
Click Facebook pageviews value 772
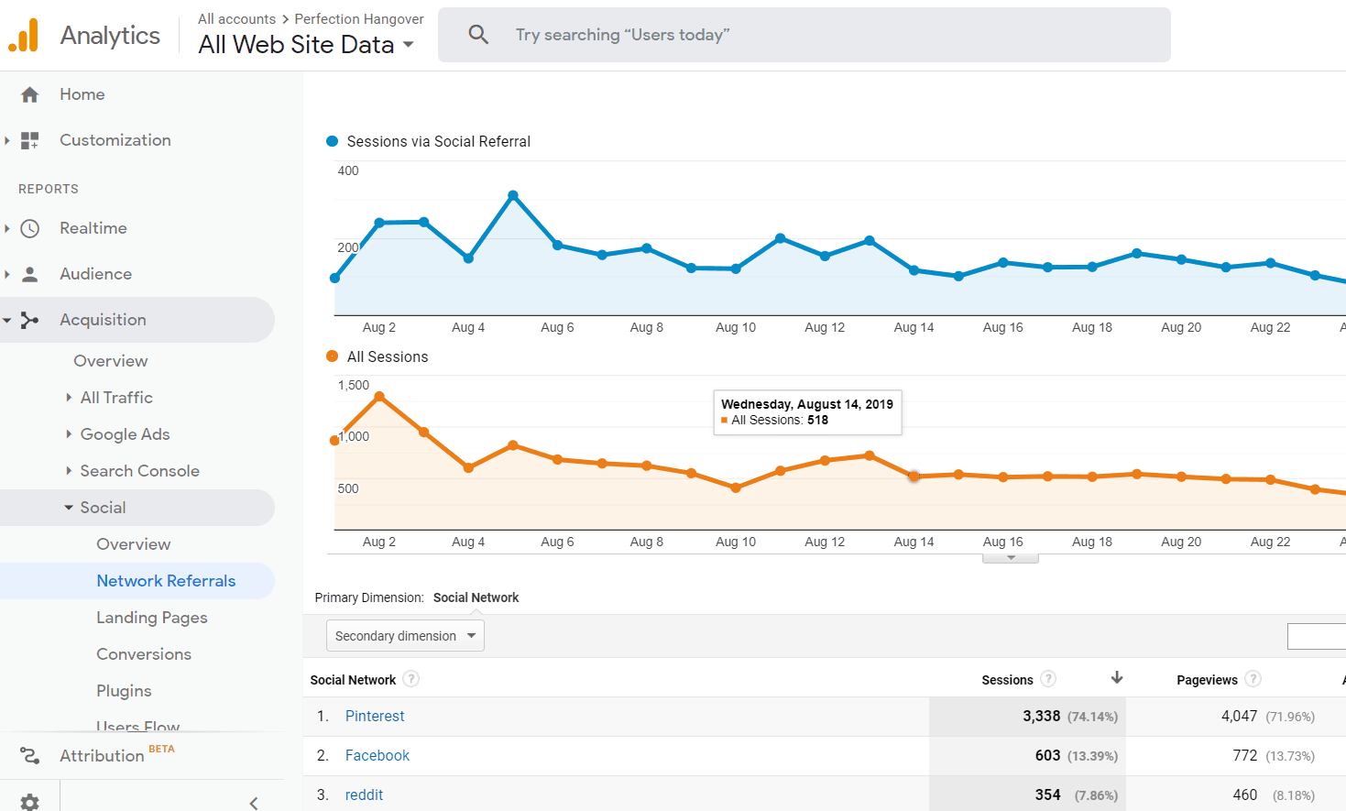[1245, 756]
